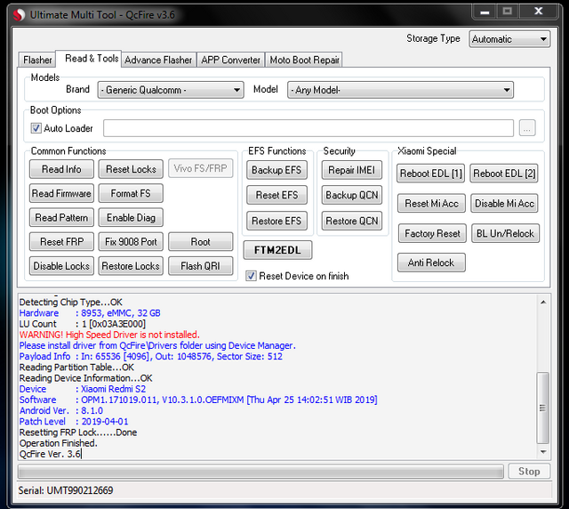The image size is (569, 509).
Task: Toggle the Auto Loader checkbox
Action: (36, 128)
